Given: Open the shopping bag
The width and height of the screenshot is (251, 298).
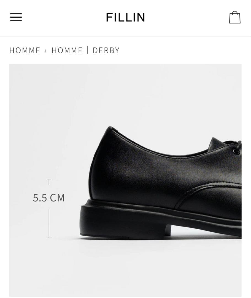Looking at the screenshot, I should pyautogui.click(x=235, y=17).
